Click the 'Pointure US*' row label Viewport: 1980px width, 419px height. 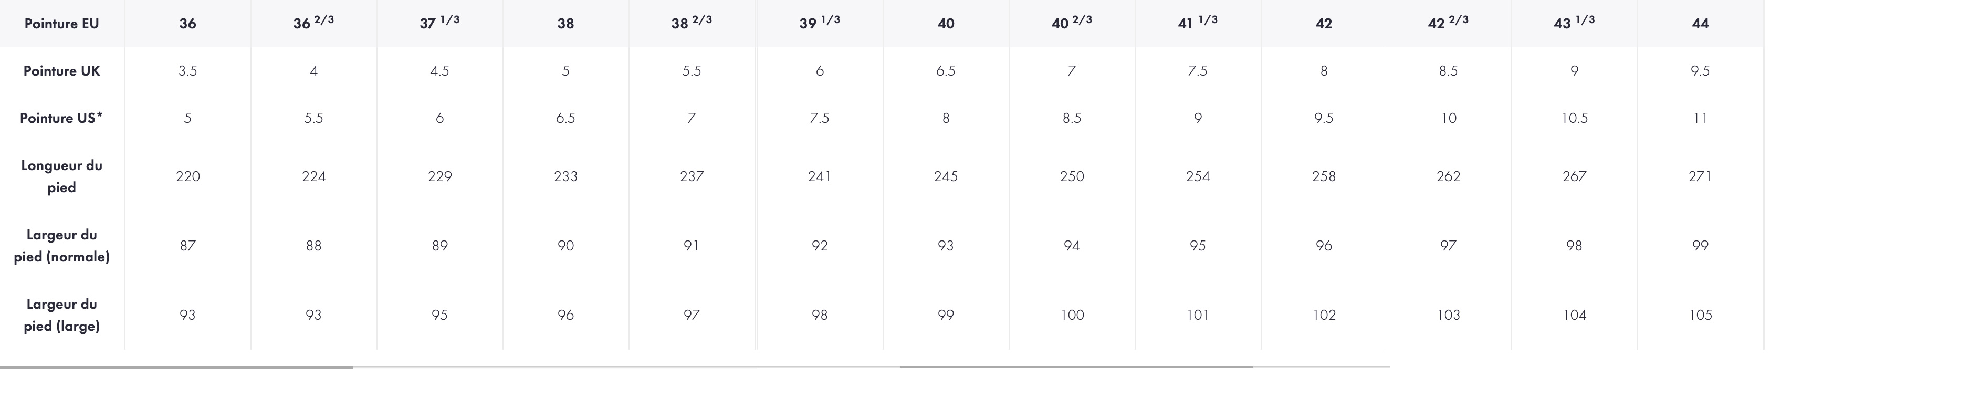tap(61, 118)
